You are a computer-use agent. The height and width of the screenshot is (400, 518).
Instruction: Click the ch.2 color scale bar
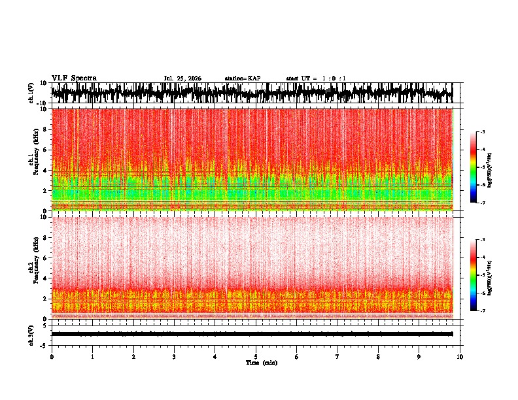(x=473, y=275)
